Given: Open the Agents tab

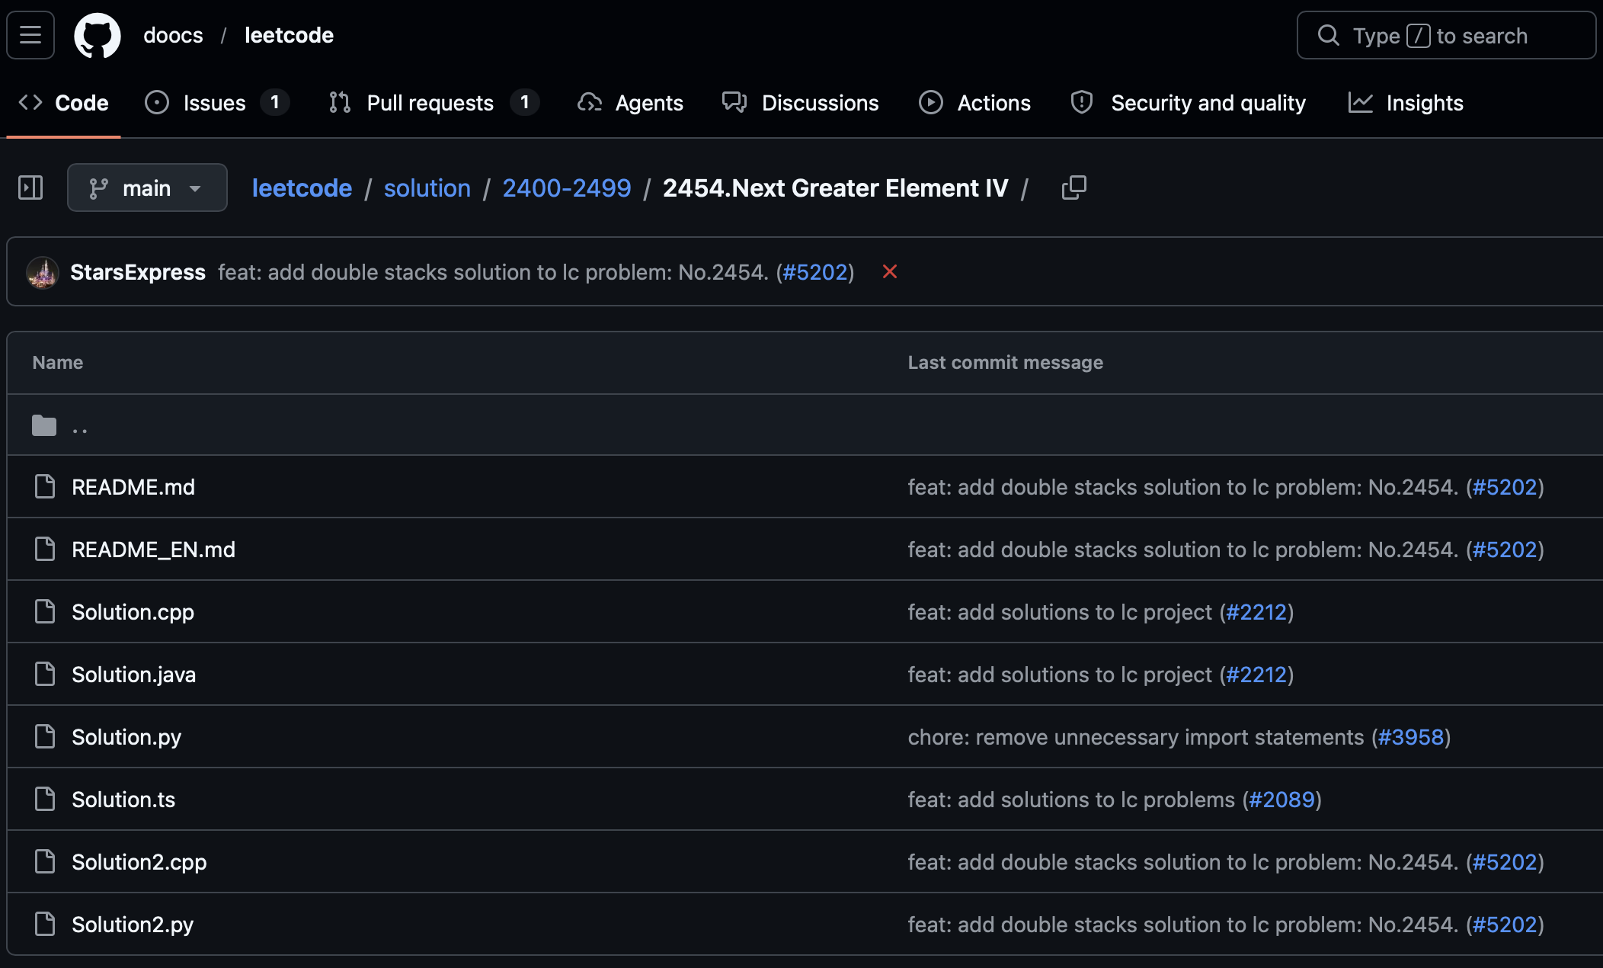Looking at the screenshot, I should pyautogui.click(x=631, y=103).
